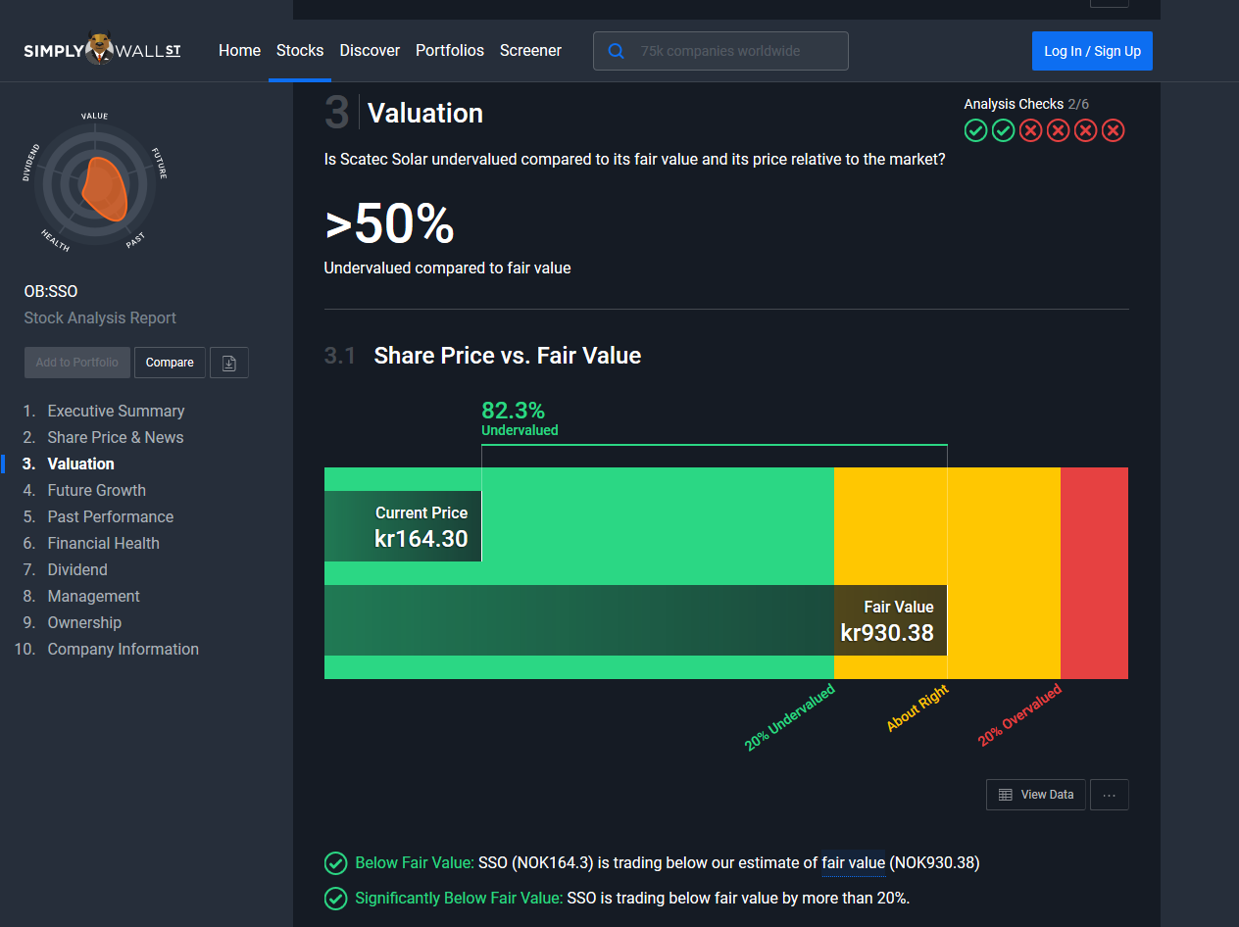Download the report via PDF icon
1239x927 pixels.
pyautogui.click(x=229, y=363)
